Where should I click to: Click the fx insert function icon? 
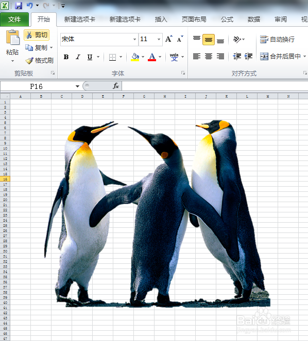[116, 86]
